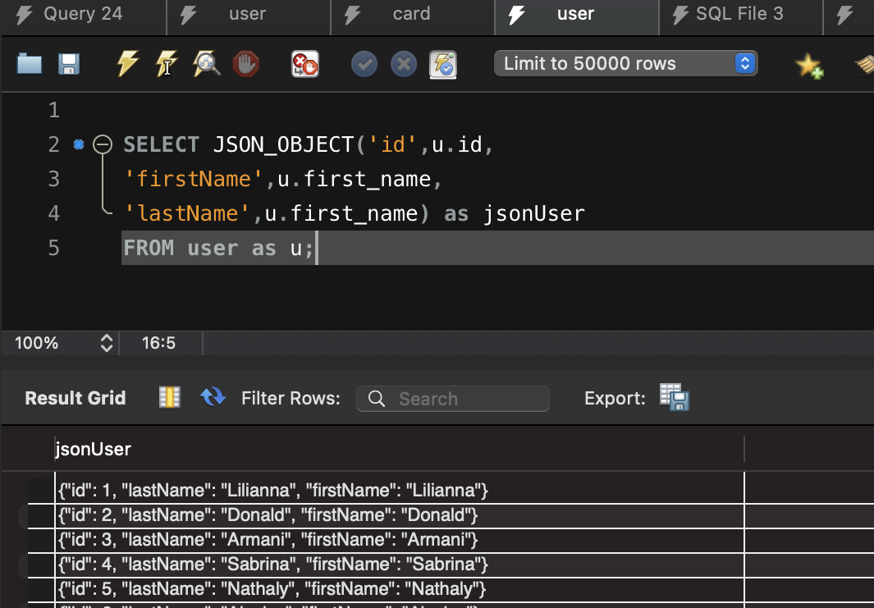Select the result row with id 3 Armani
The width and height of the screenshot is (874, 608).
399,539
